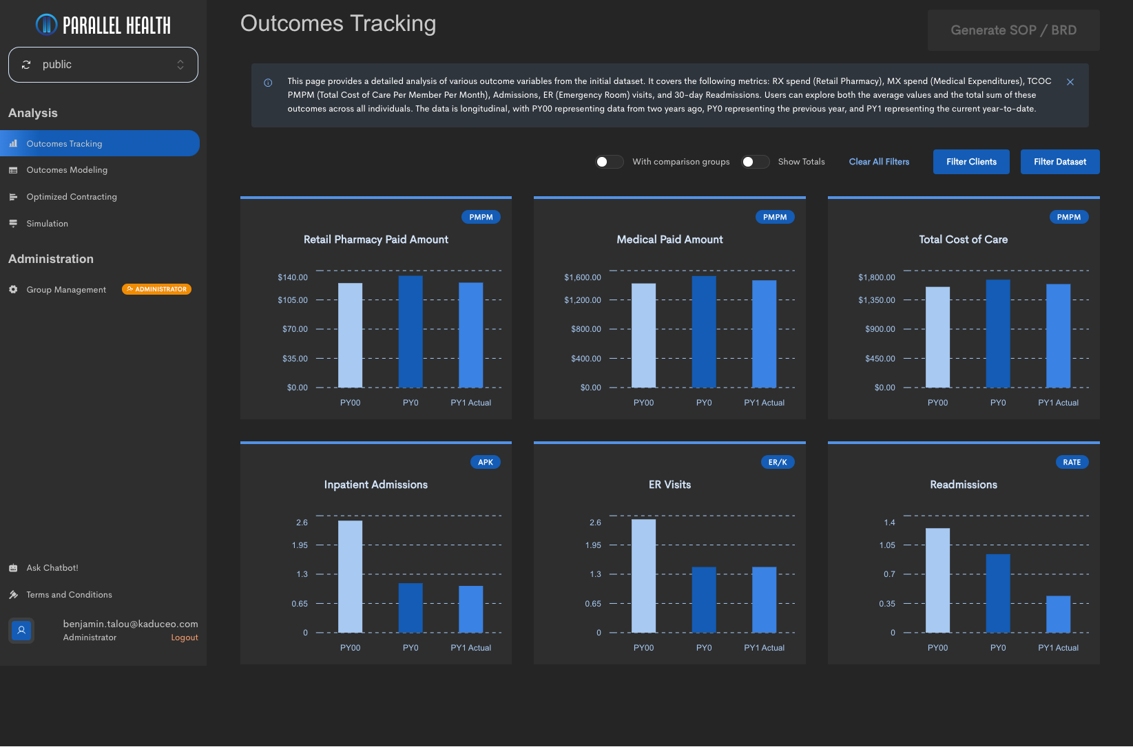Toggle Show Totals switch

[755, 162]
